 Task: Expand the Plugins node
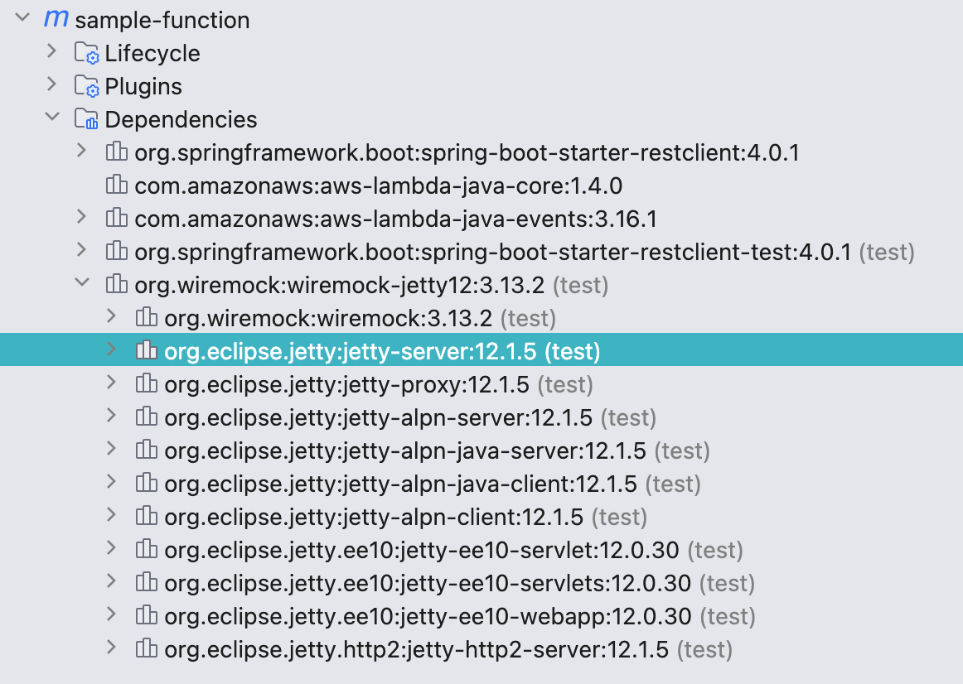tap(52, 85)
